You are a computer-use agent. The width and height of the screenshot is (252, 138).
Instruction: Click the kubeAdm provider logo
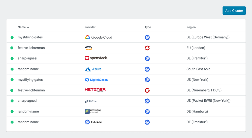93,122
